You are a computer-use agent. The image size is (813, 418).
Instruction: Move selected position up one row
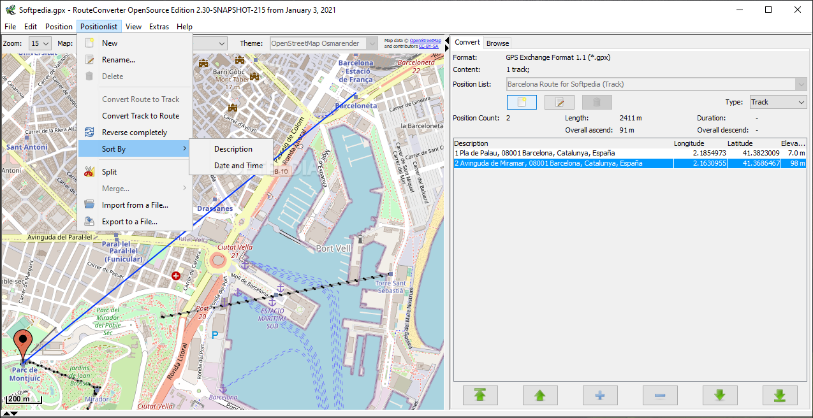(540, 396)
